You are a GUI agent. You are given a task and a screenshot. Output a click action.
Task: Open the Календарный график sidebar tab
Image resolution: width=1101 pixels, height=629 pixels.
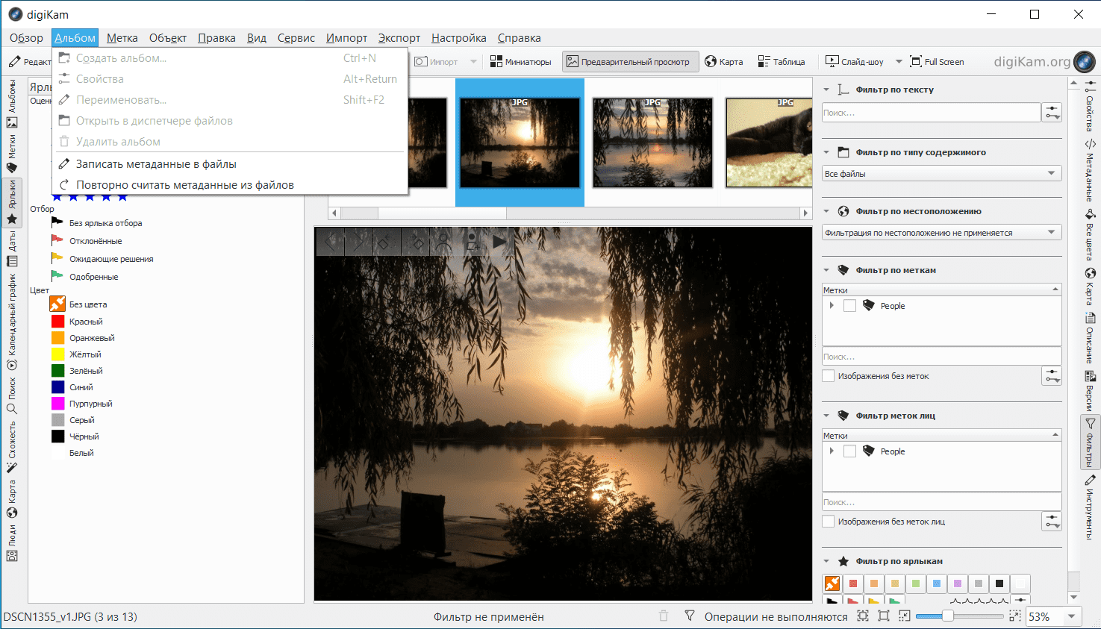(x=12, y=322)
